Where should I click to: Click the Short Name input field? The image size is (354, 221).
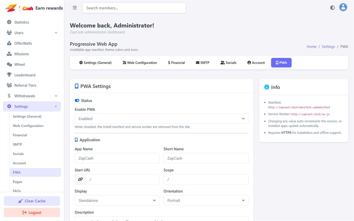[206, 158]
